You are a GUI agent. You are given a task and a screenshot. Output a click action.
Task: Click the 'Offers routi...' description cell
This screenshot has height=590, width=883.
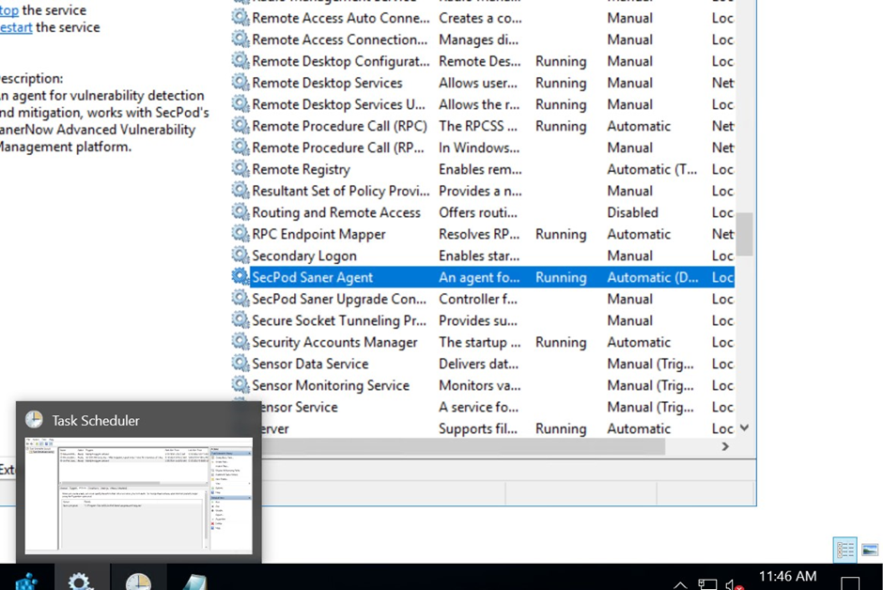478,212
